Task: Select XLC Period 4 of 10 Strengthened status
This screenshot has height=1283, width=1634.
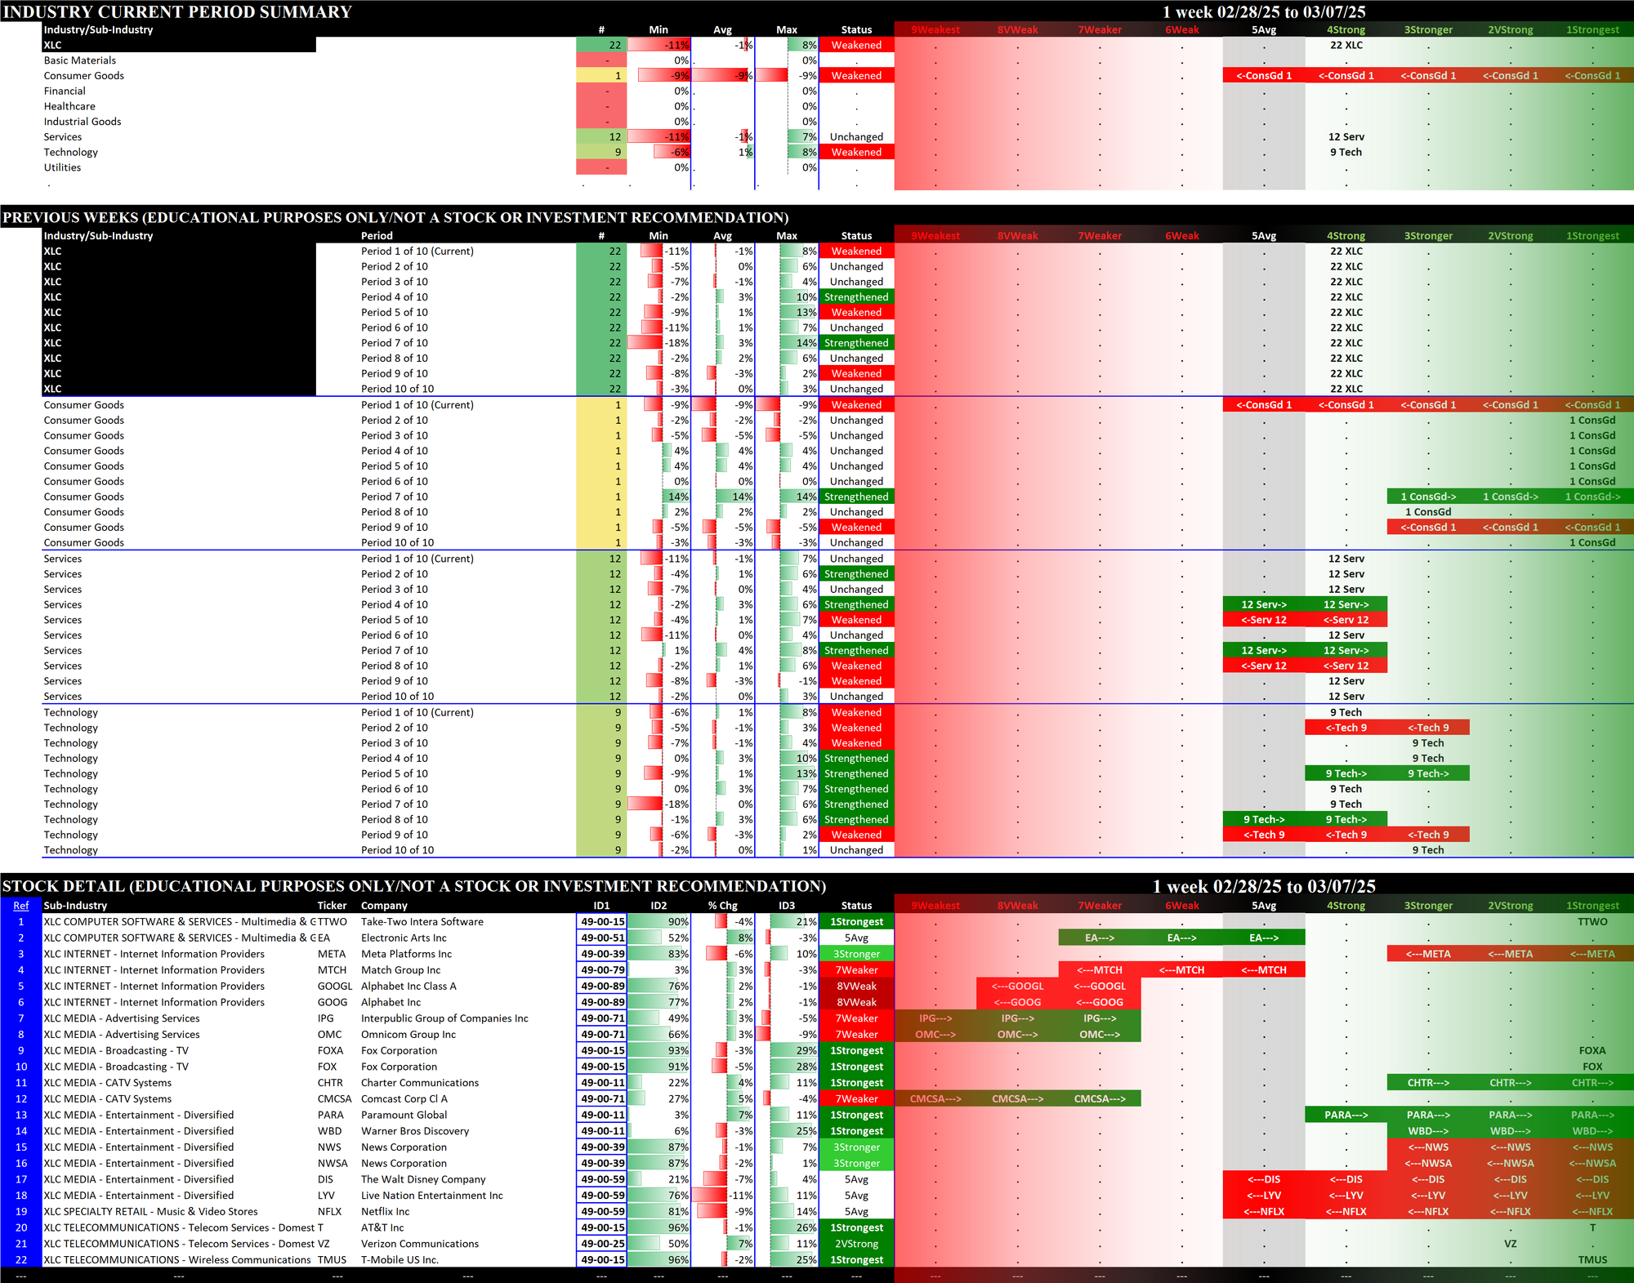Action: click(856, 297)
